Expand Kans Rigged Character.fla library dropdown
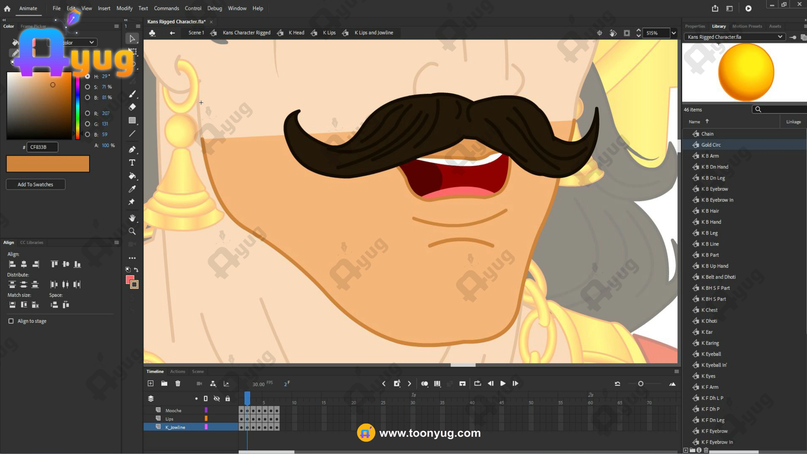Viewport: 807px width, 454px height. [780, 37]
